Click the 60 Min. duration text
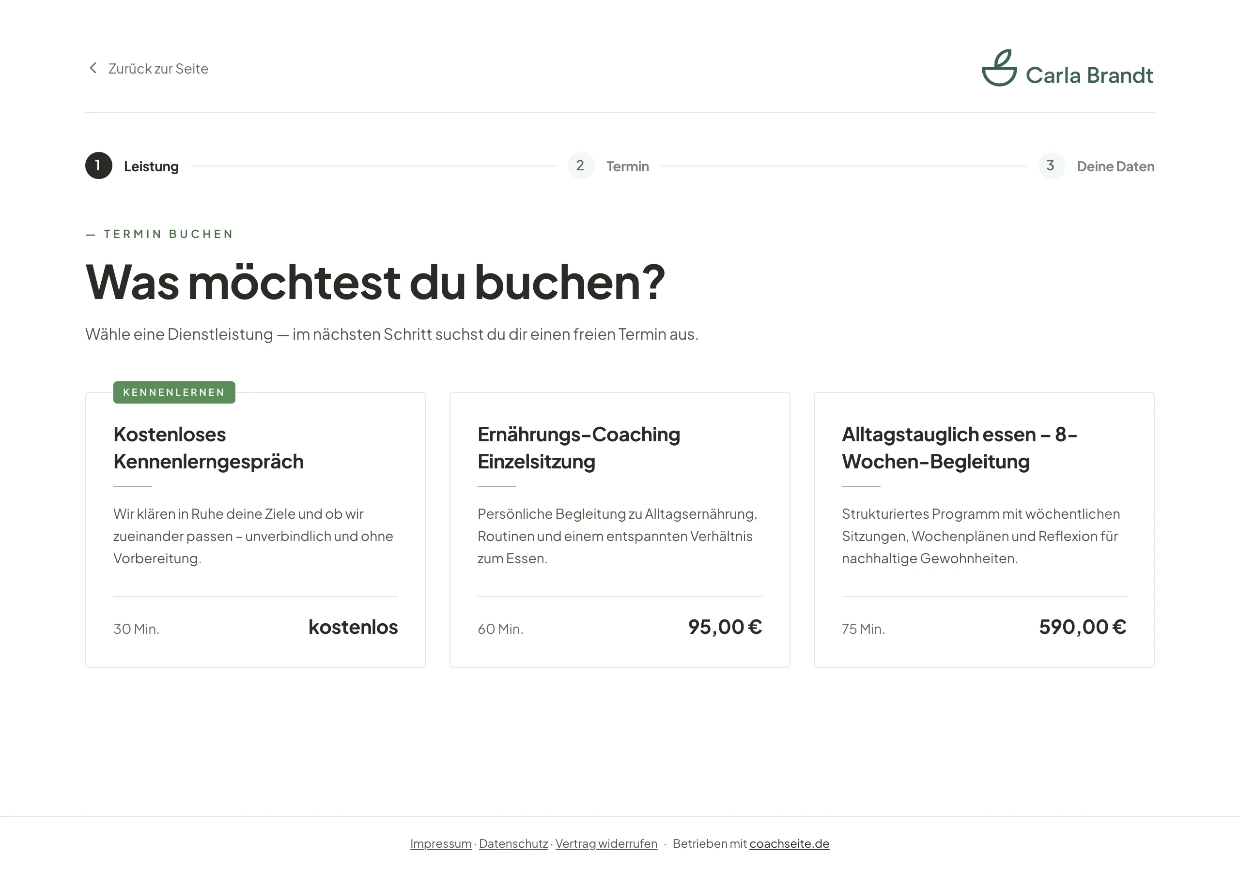The image size is (1240, 871). click(500, 629)
